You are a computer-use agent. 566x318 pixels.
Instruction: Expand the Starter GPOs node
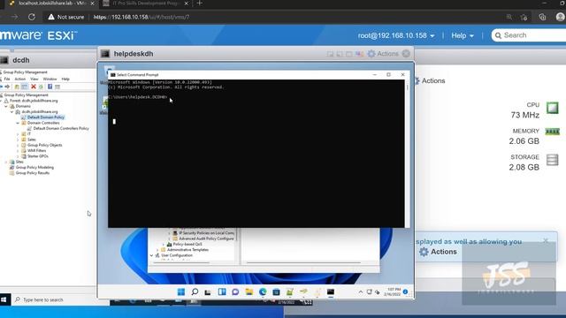(18, 156)
